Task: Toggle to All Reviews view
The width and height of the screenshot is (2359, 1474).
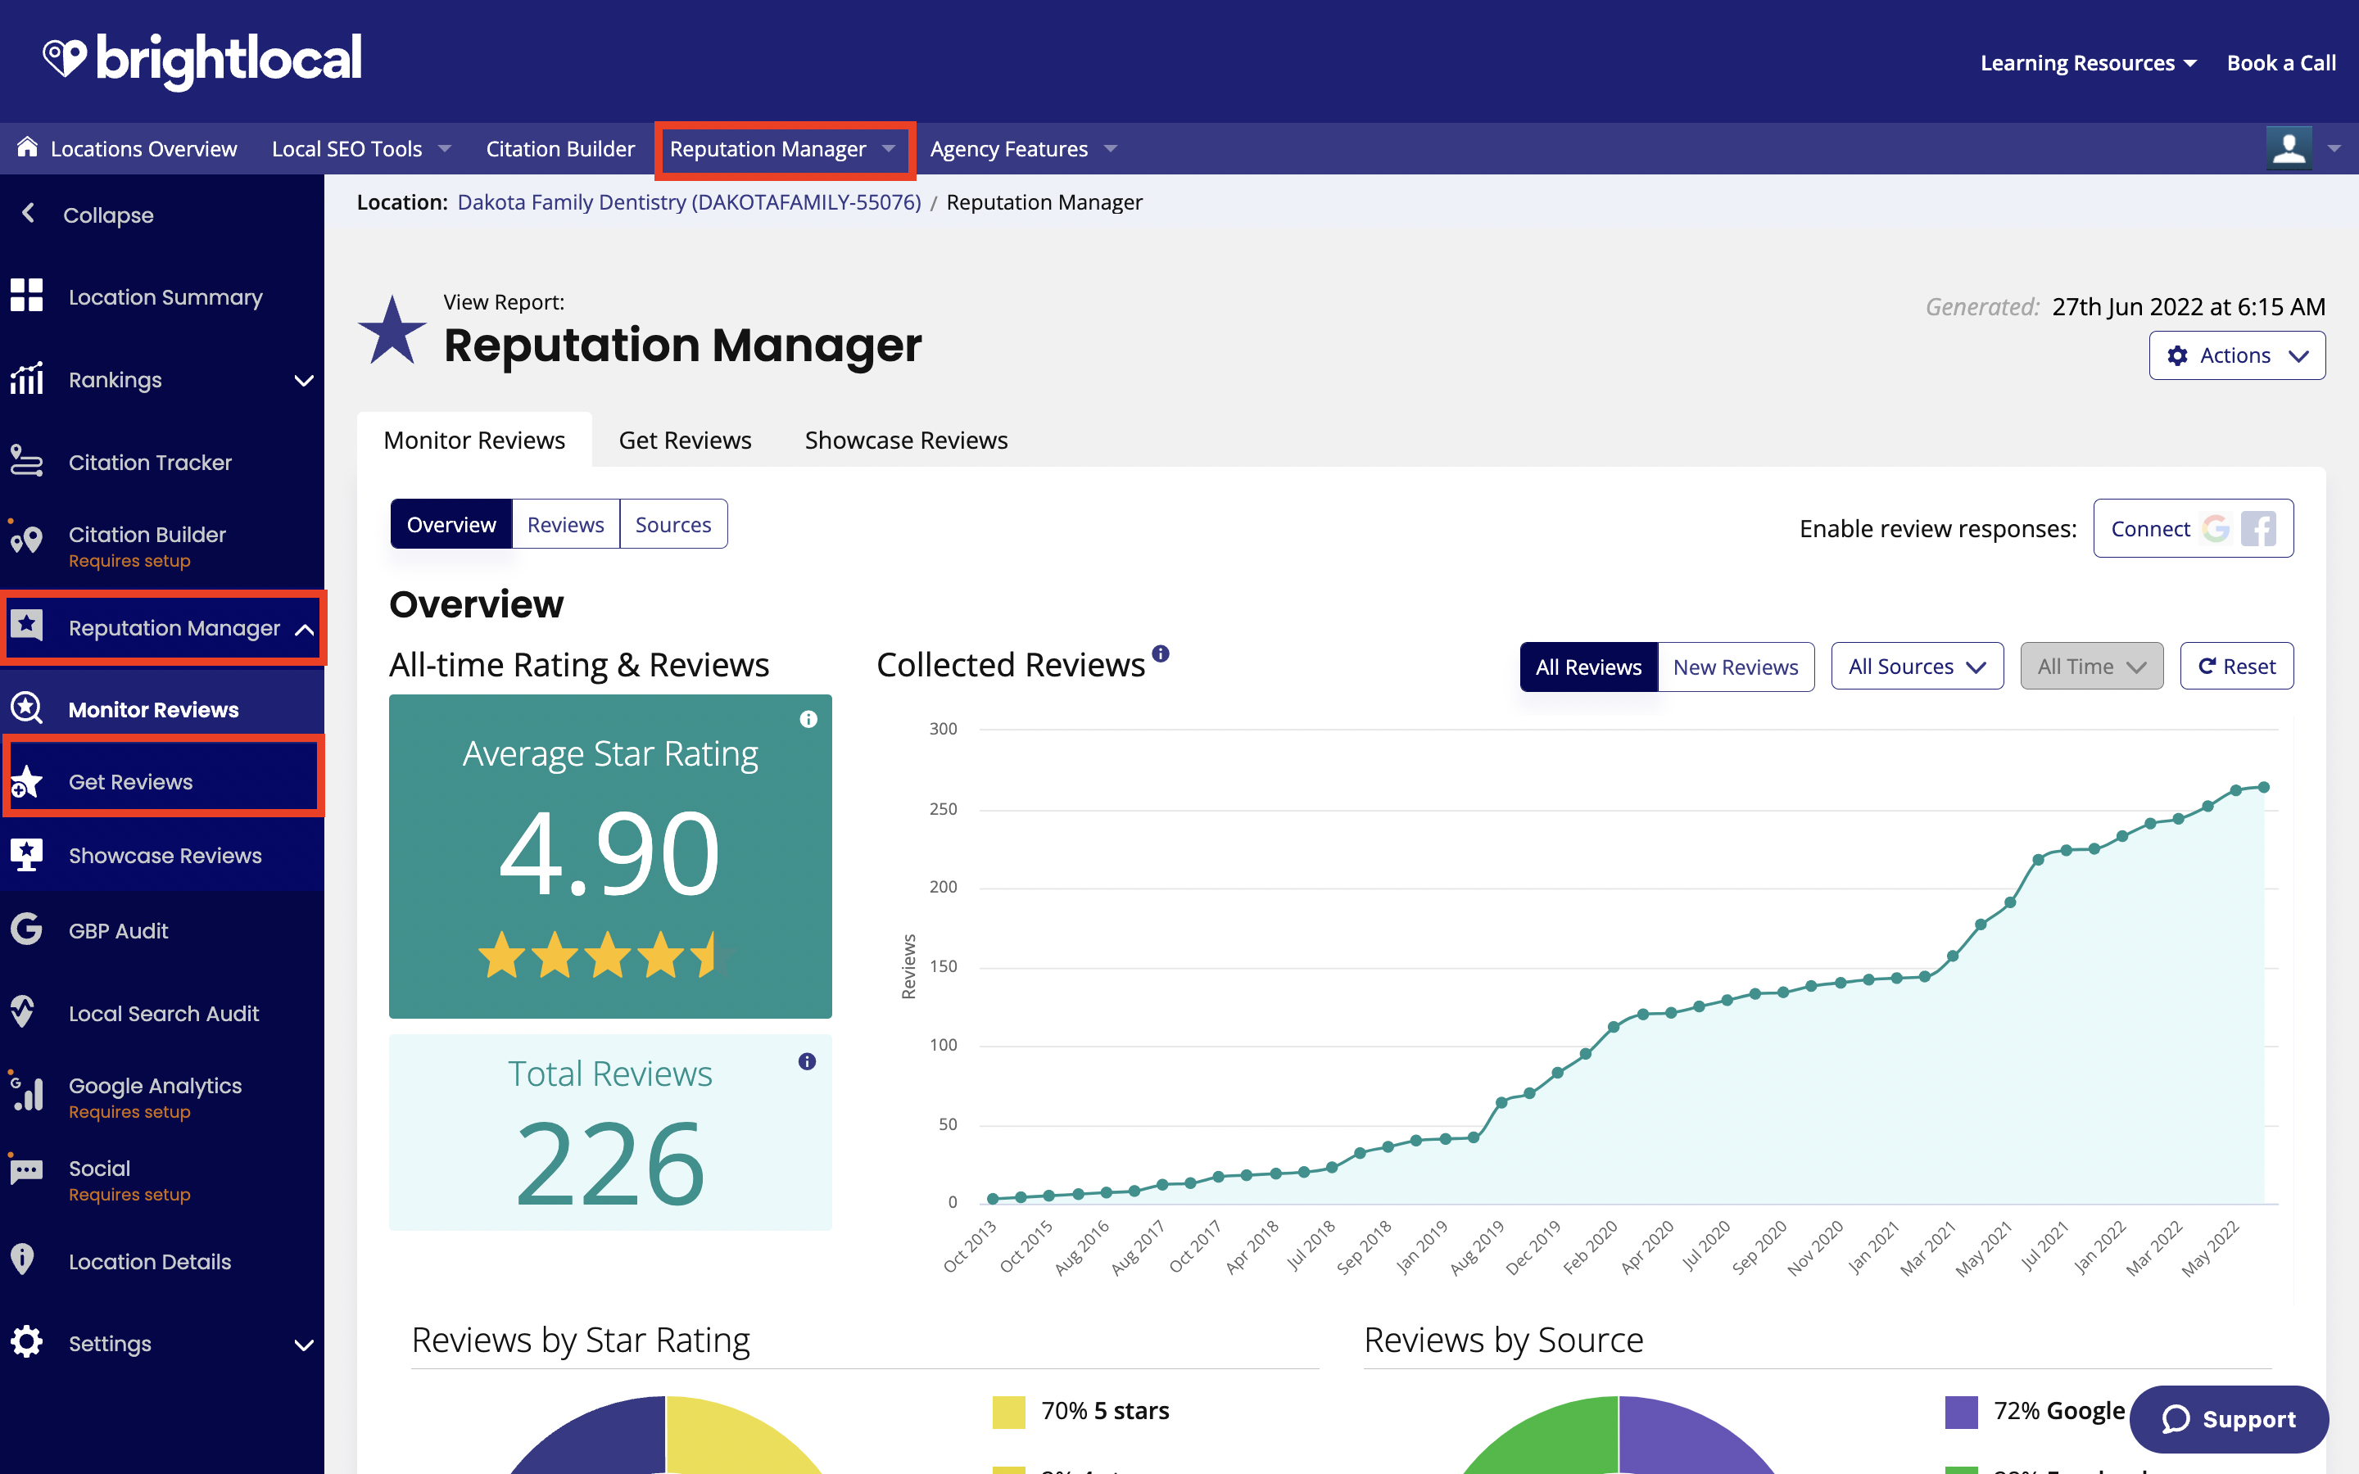Action: (1588, 667)
